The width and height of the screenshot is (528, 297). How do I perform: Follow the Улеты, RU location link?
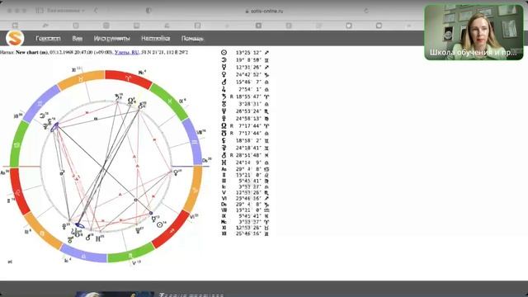click(126, 53)
